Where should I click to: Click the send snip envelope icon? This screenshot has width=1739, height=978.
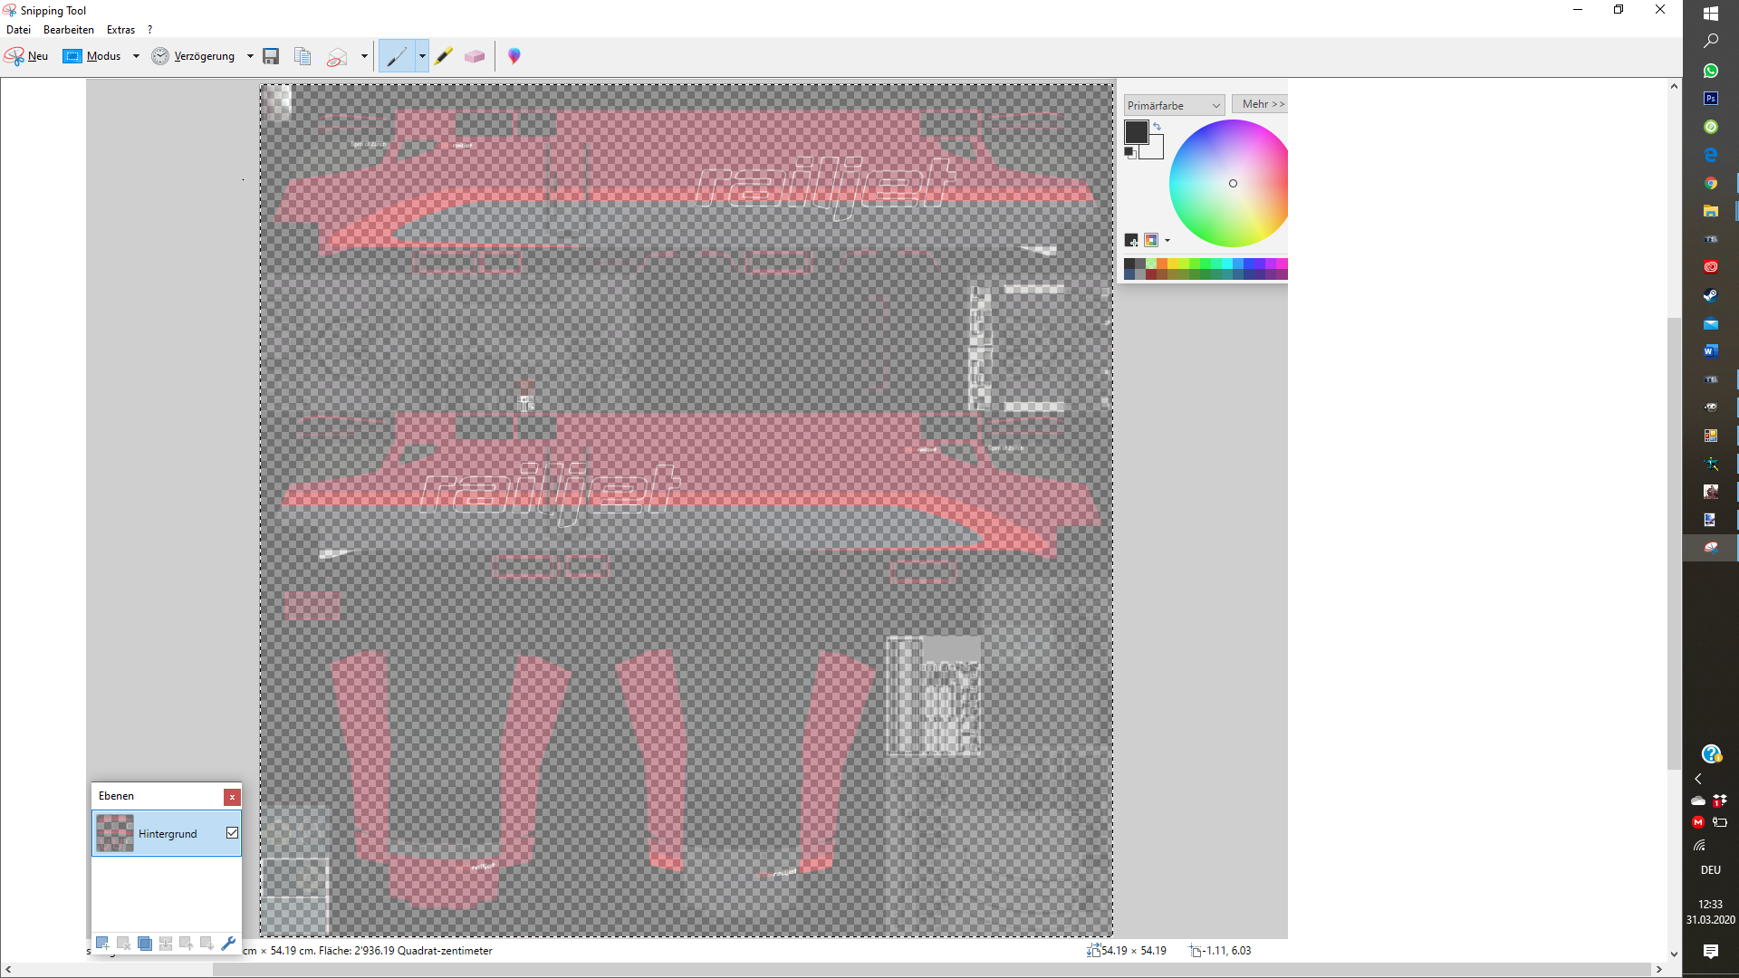pyautogui.click(x=337, y=56)
